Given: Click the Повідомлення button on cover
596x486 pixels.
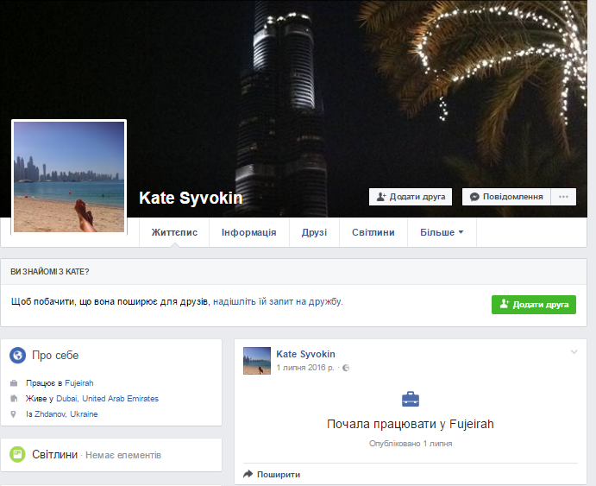Looking at the screenshot, I should (506, 197).
